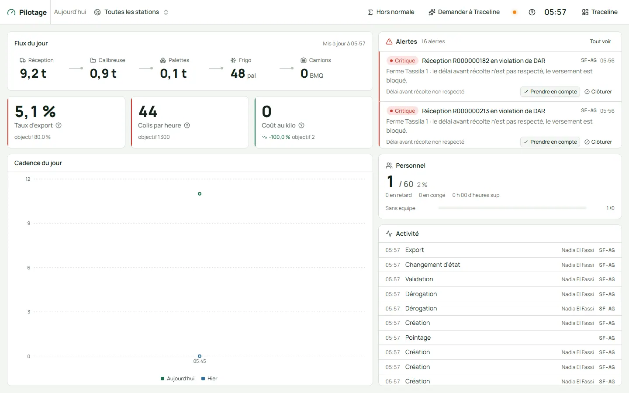Open the Validation activity row
This screenshot has width=629, height=393.
coord(500,279)
